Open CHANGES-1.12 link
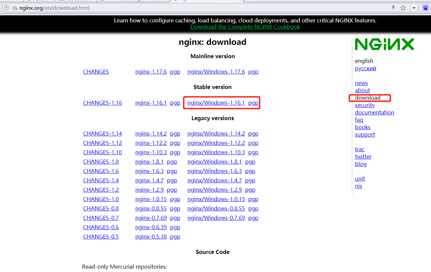 pyautogui.click(x=102, y=143)
